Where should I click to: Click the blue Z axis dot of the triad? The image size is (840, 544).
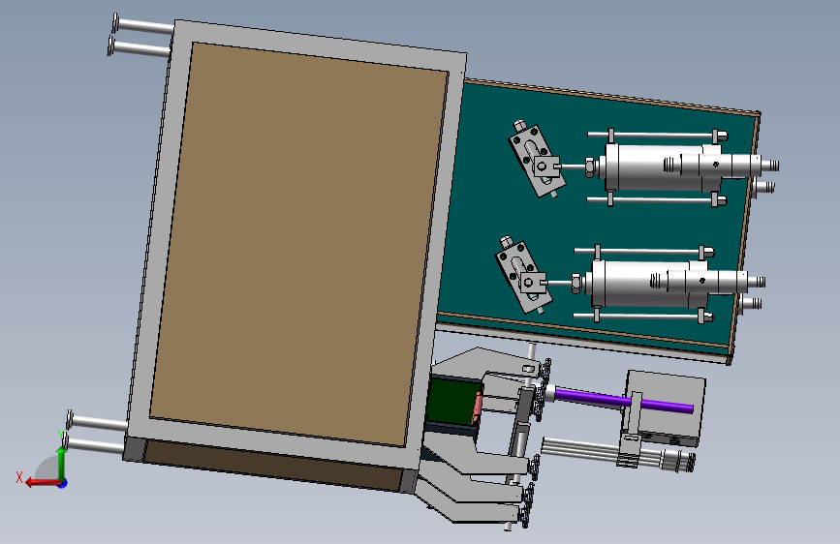[63, 483]
